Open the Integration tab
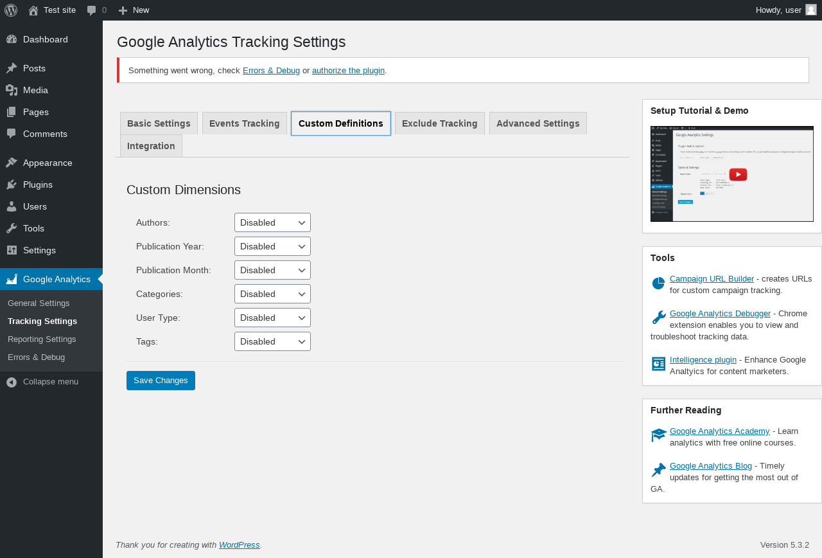Viewport: 822px width, 558px height. click(151, 146)
